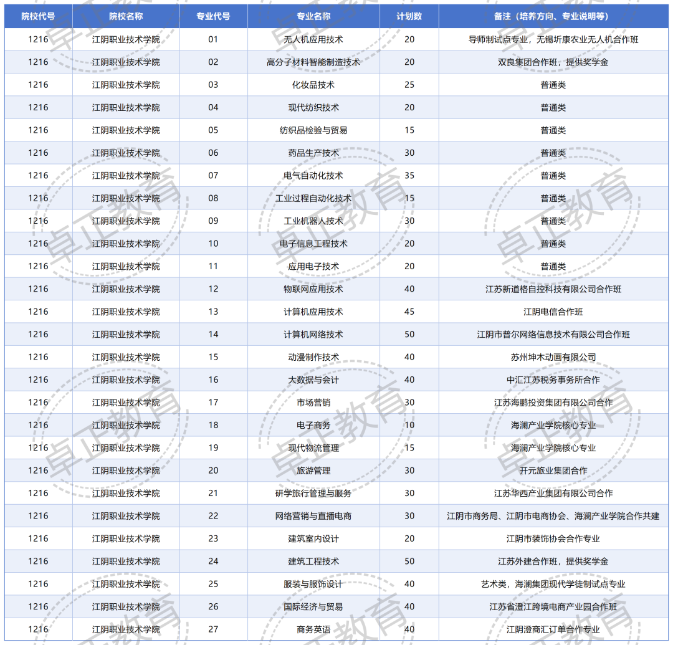
Task: Select the 商务英语 cell
Action: point(313,629)
